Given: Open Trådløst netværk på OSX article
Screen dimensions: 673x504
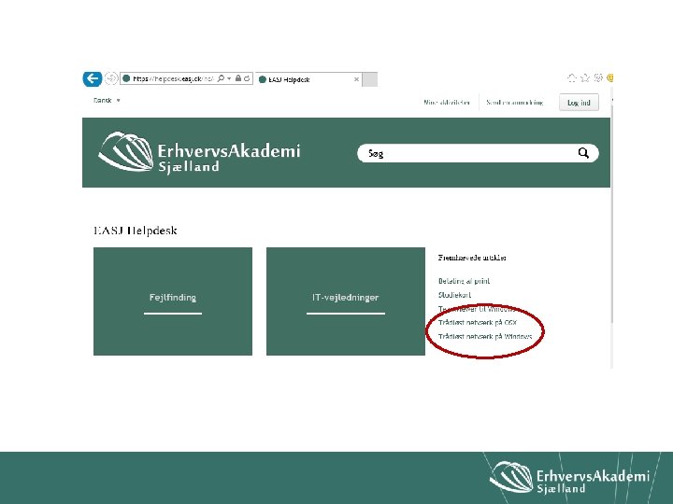Looking at the screenshot, I should click(x=478, y=323).
